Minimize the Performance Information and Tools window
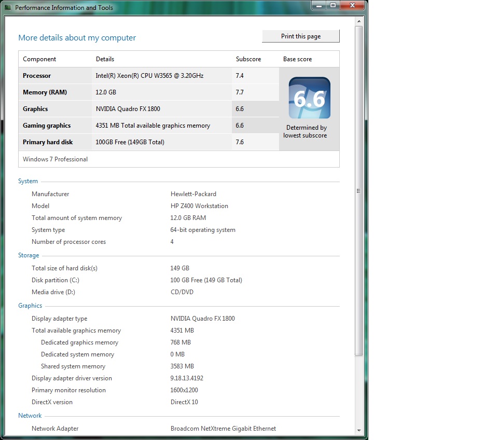 (319, 6)
